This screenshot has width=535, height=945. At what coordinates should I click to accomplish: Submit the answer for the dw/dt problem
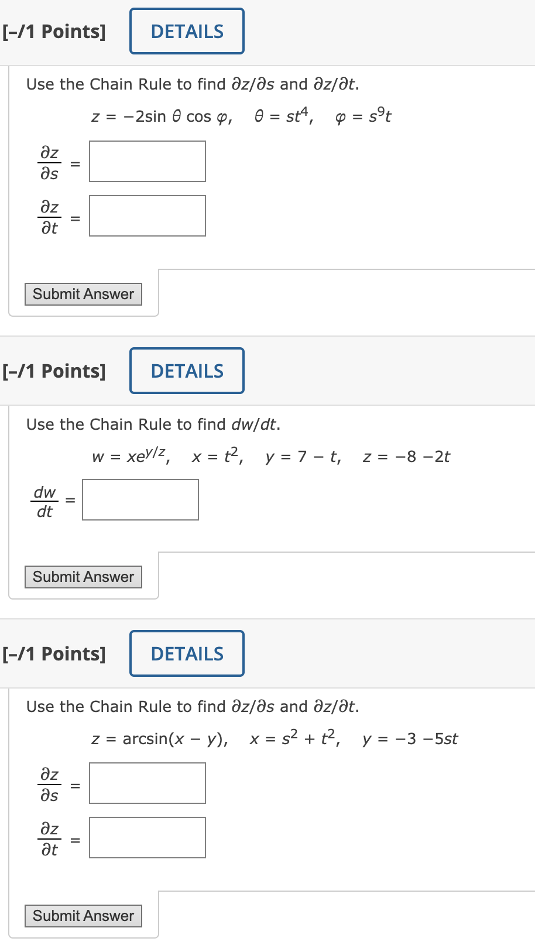83,577
